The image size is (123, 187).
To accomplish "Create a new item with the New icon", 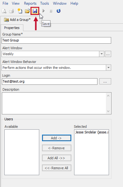I will coord(20,11).
